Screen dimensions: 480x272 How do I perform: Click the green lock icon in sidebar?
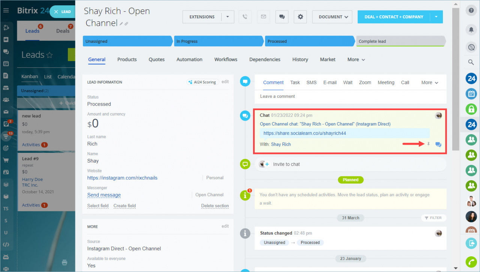pyautogui.click(x=471, y=109)
